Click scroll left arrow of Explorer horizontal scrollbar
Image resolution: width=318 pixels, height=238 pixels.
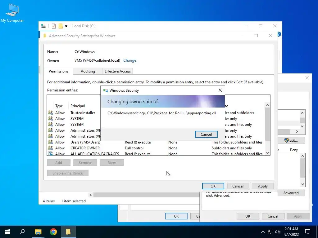[x=91, y=195]
